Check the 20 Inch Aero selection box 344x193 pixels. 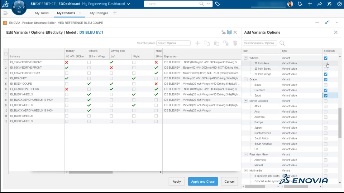[x=326, y=63]
